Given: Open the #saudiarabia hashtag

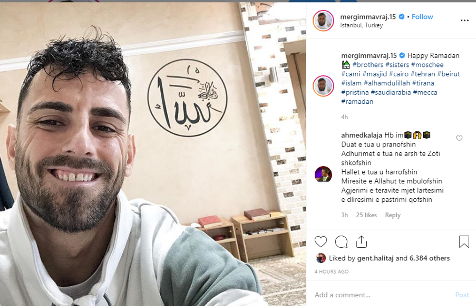Looking at the screenshot, I should point(391,93).
